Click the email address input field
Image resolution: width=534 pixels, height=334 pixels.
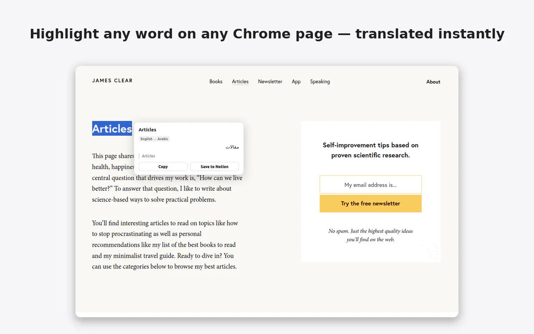point(370,185)
